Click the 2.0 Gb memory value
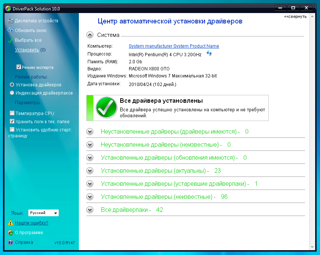320x255 pixels. 135,62
